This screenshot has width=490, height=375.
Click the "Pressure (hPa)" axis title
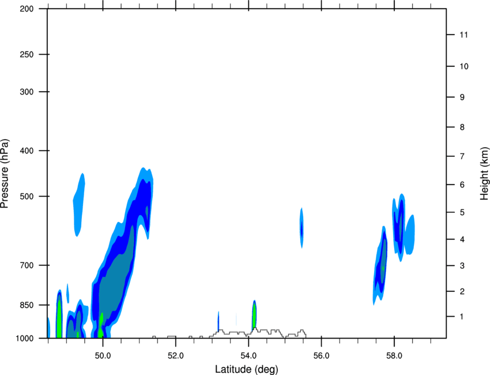click(5, 174)
